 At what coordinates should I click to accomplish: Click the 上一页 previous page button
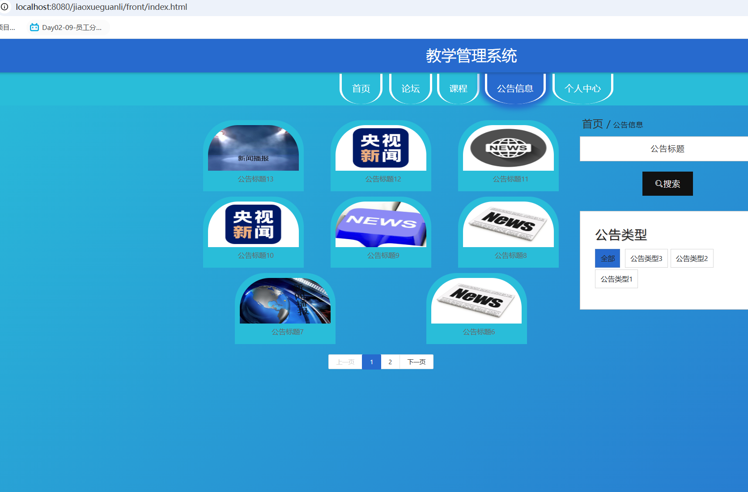(345, 362)
